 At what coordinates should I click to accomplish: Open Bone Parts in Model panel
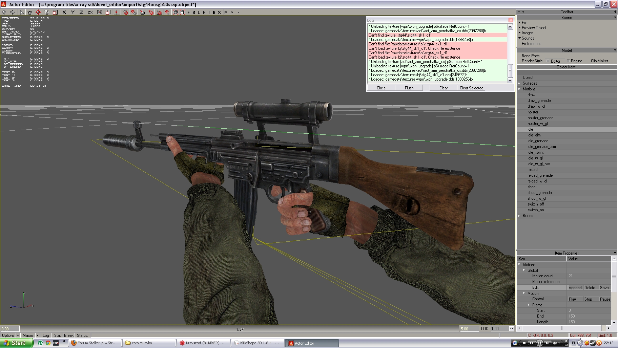pos(531,56)
